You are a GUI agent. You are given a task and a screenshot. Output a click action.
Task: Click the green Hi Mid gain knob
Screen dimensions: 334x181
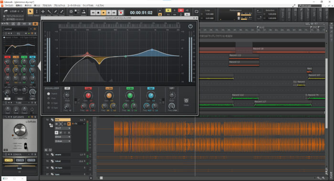[130, 96]
